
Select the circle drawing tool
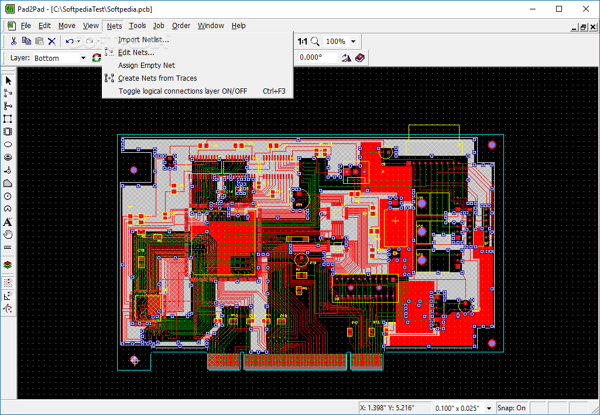8,196
